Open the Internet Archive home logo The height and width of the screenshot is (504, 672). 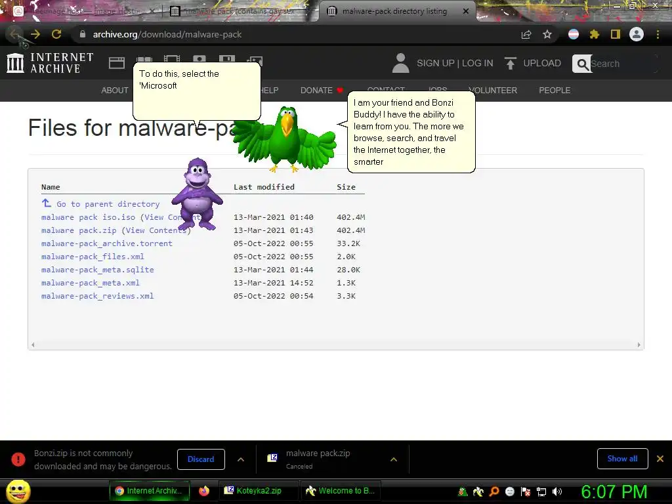50,63
